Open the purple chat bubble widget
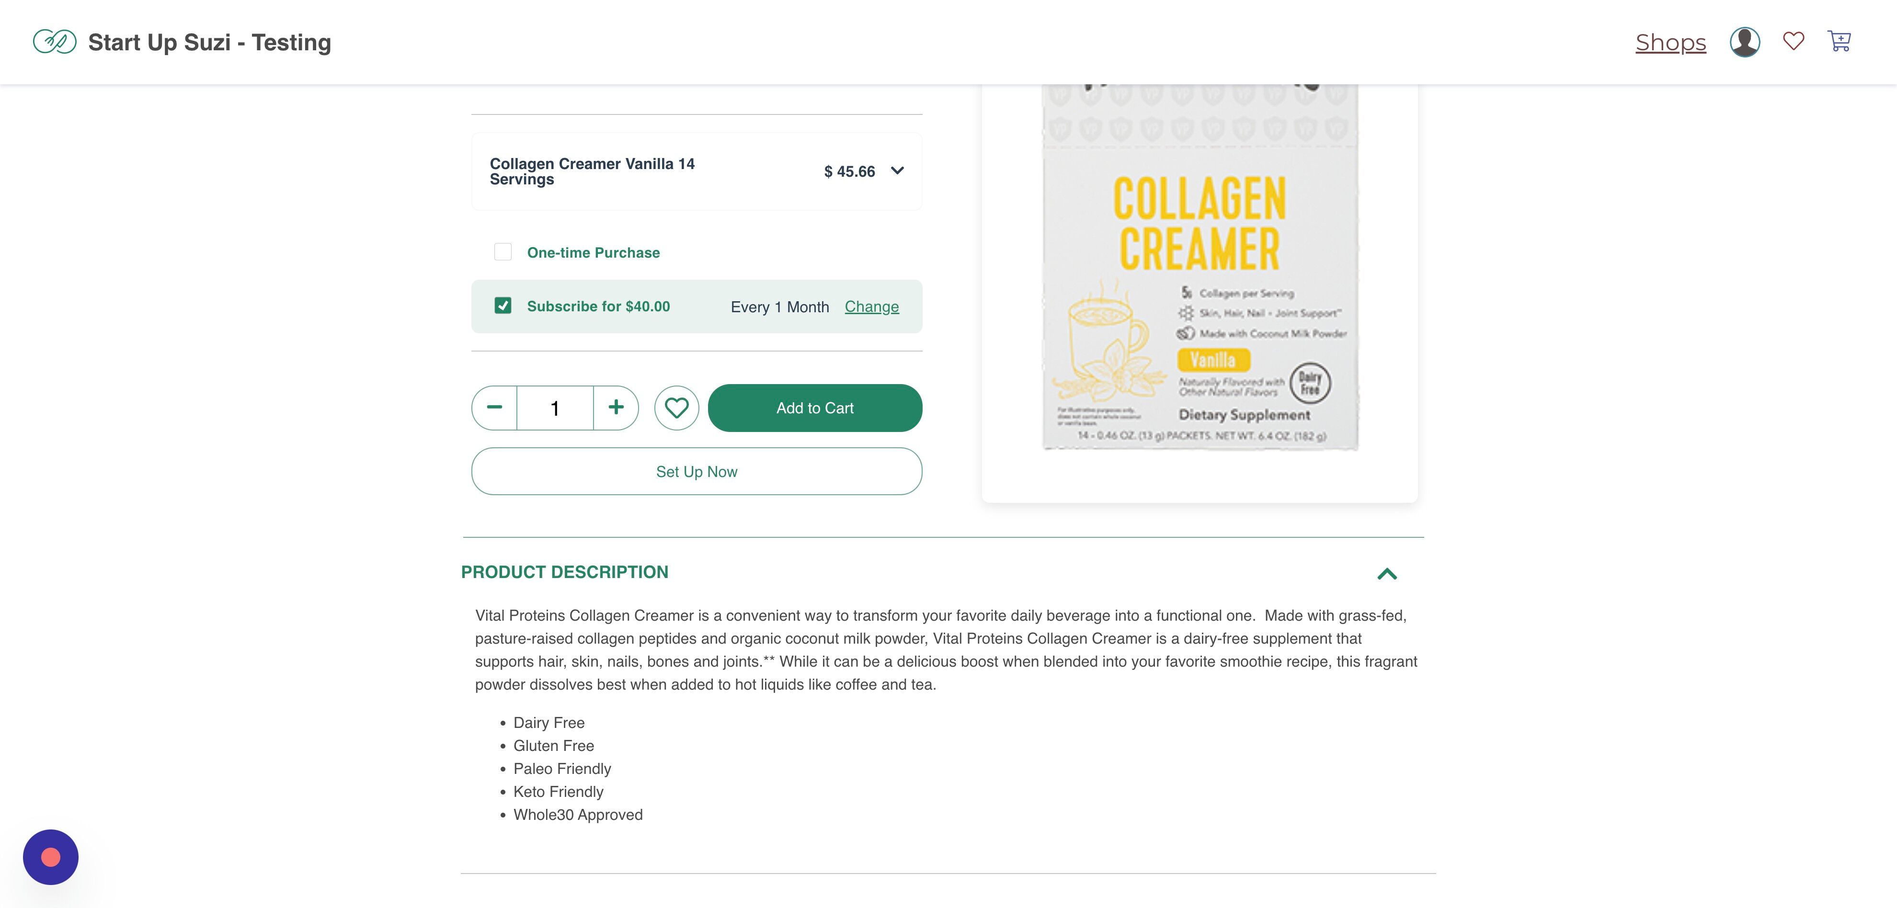Screen dimensions: 1897x908 [x=51, y=857]
